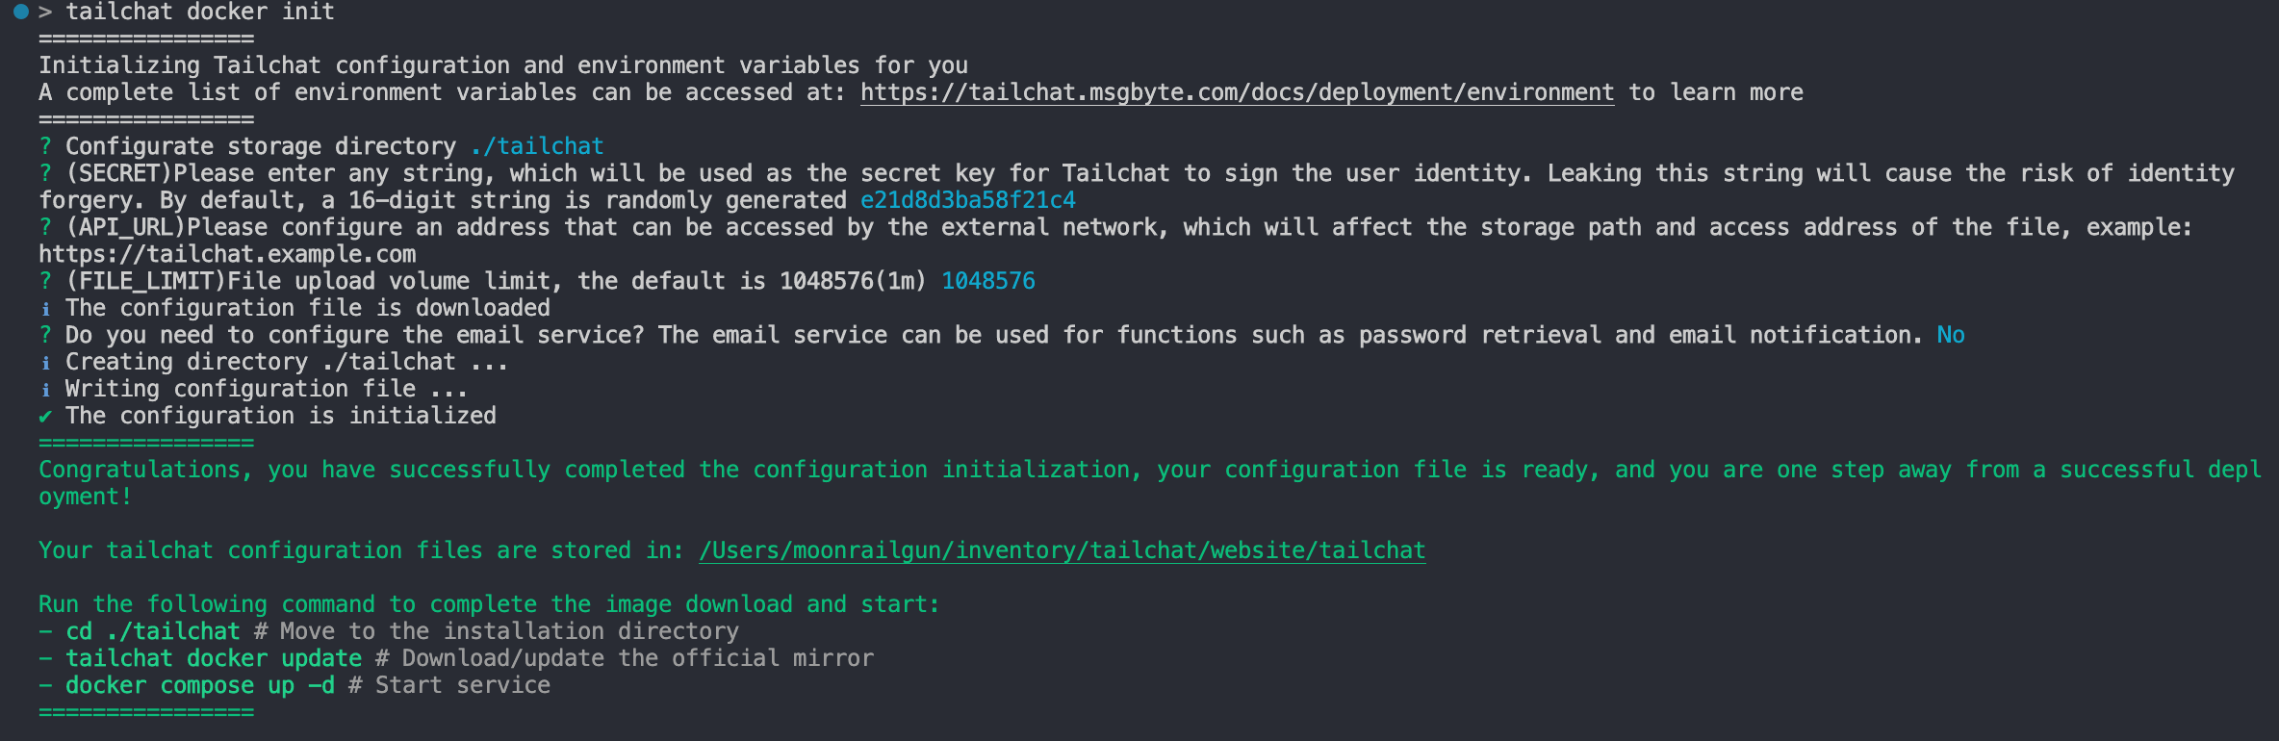Viewport: 2279px width, 741px height.
Task: Click the blue "./tailchat" storage directory answer
Action: point(537,146)
